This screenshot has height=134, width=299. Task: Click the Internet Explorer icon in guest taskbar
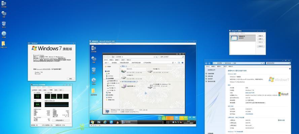105,122
